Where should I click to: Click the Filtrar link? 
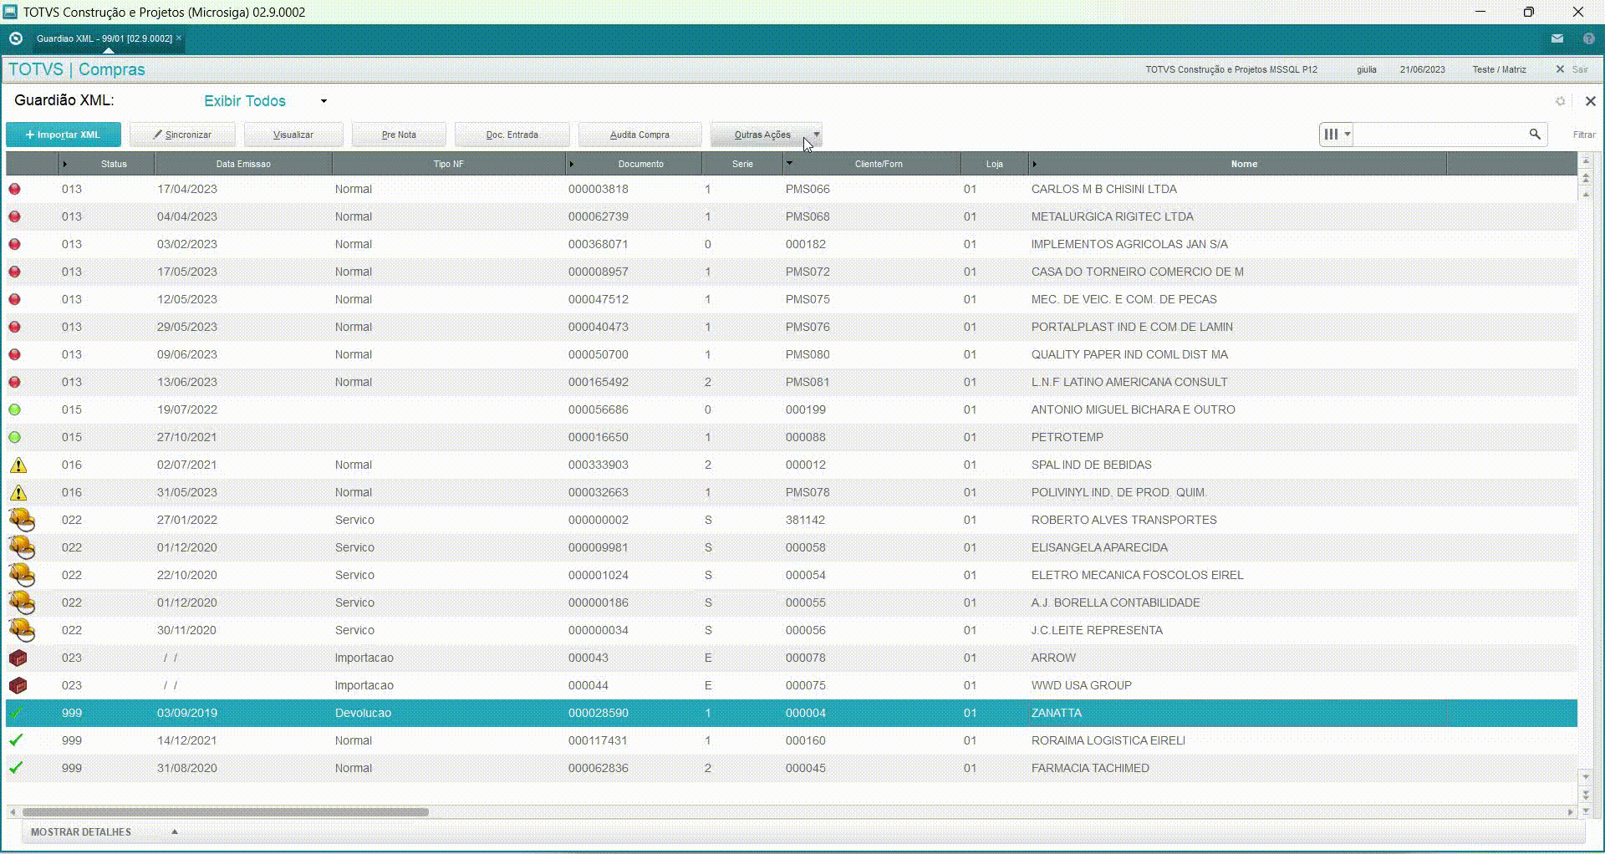(x=1584, y=135)
